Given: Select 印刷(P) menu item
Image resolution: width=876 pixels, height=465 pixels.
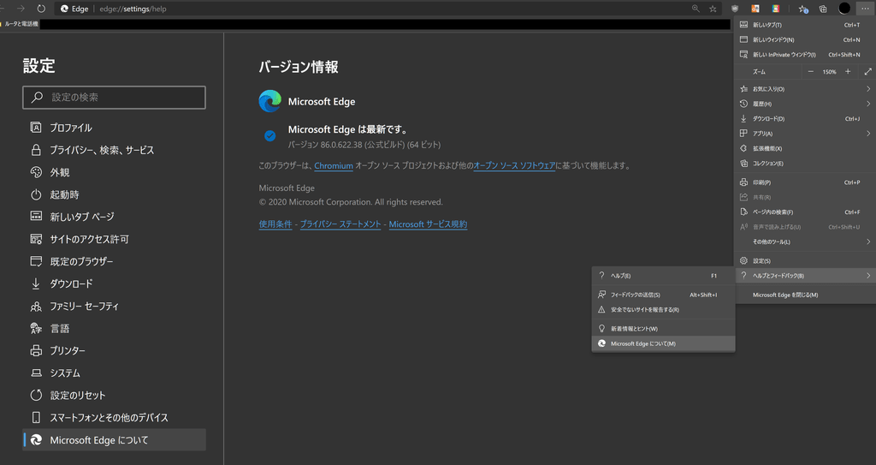Looking at the screenshot, I should 804,182.
